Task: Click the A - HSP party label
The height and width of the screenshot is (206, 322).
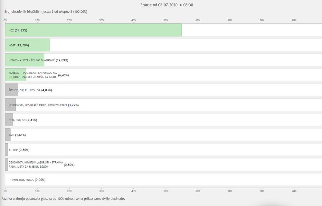Action: [13, 150]
